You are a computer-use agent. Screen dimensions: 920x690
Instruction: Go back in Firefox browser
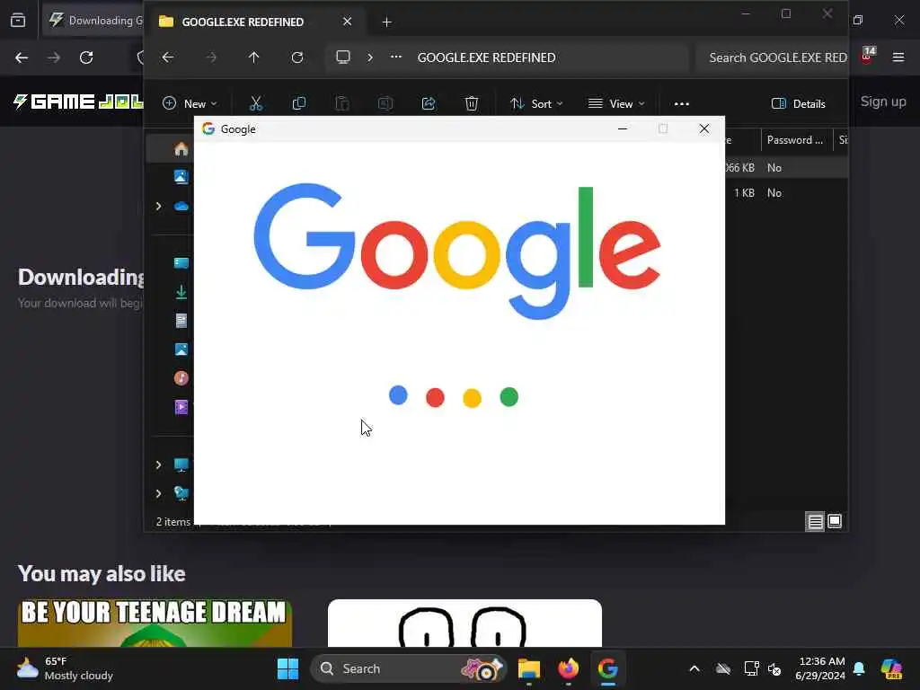coord(22,57)
